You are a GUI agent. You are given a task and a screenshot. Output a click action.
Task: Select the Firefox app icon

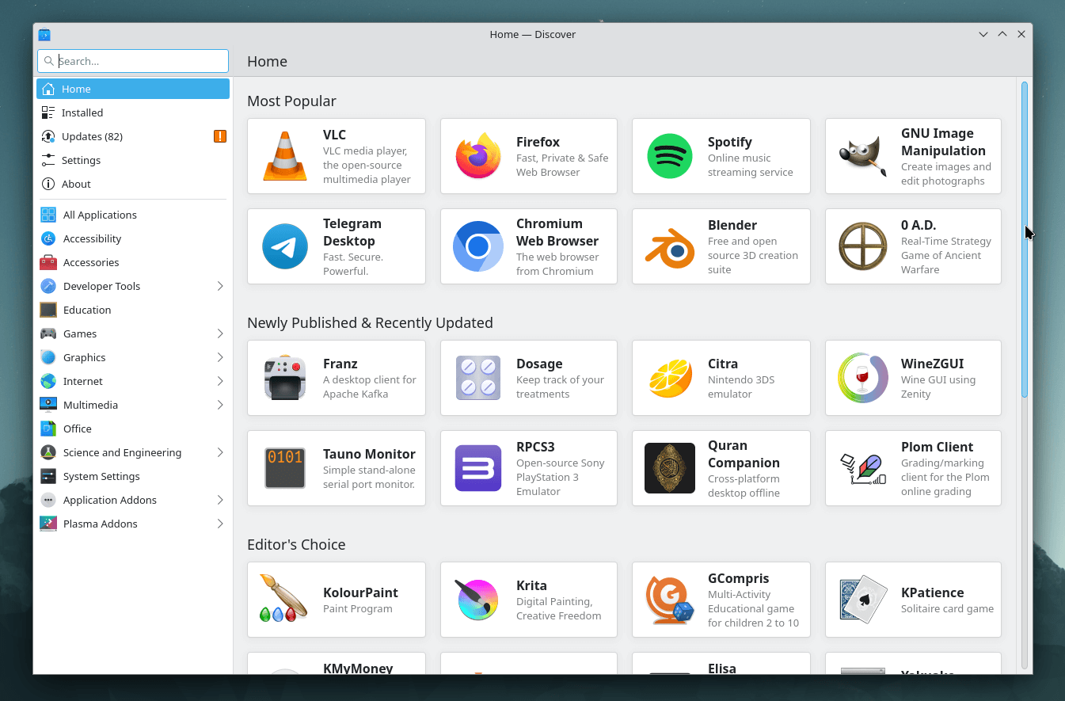point(477,156)
